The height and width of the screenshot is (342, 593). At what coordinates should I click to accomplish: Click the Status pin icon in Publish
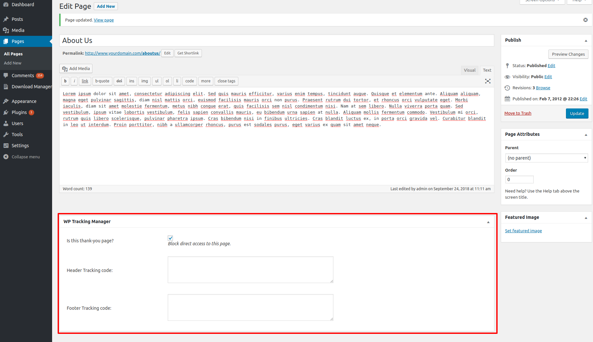click(x=507, y=66)
